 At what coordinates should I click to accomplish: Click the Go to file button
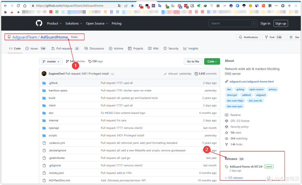tap(193, 61)
